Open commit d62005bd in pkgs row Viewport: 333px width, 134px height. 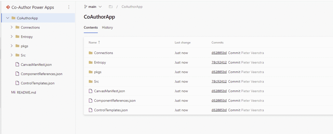point(219,72)
